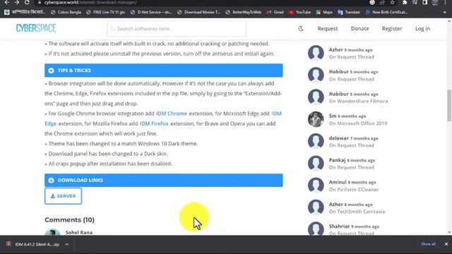Screen dimensions: 452x254
Task: Open the Request menu item
Action: click(328, 28)
